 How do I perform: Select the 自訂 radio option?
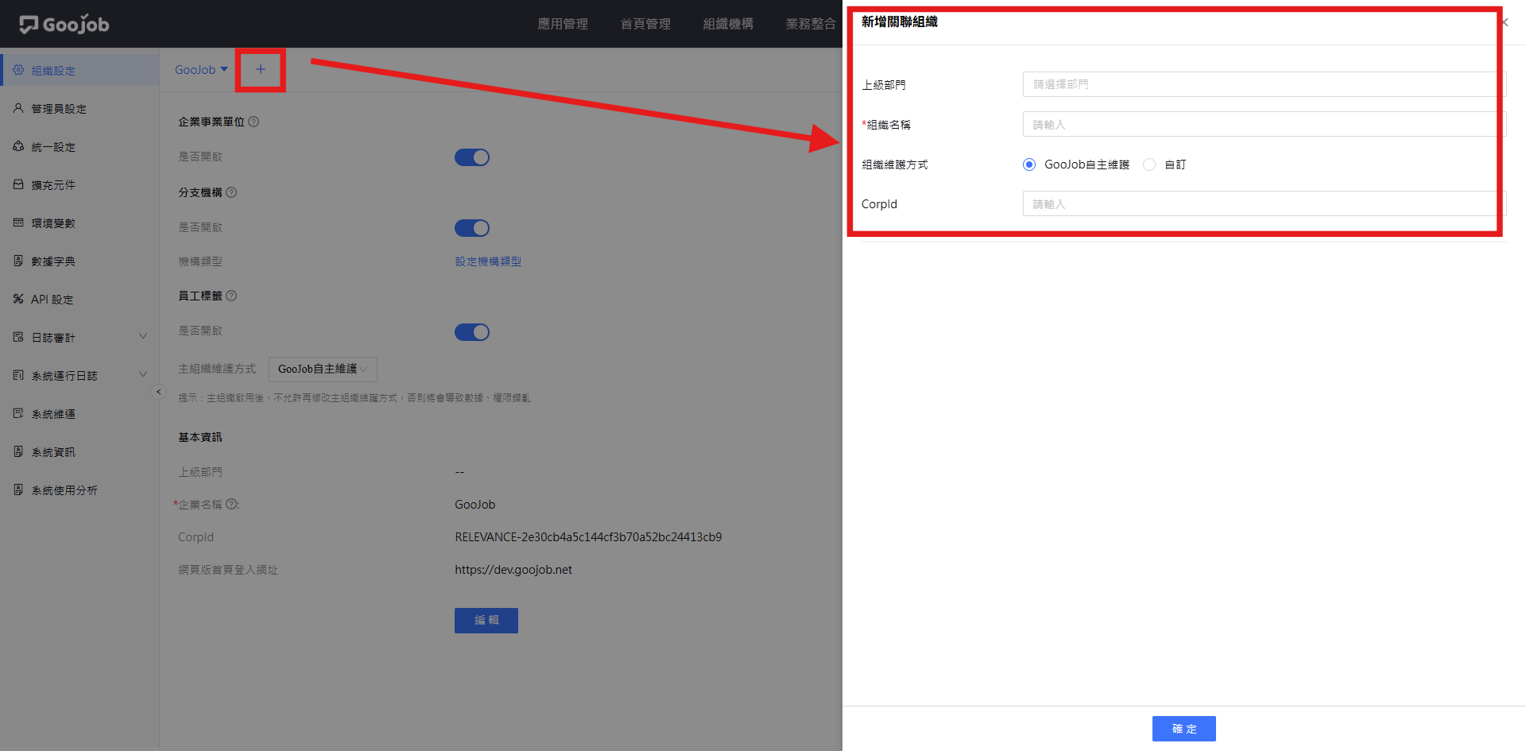(x=1149, y=165)
